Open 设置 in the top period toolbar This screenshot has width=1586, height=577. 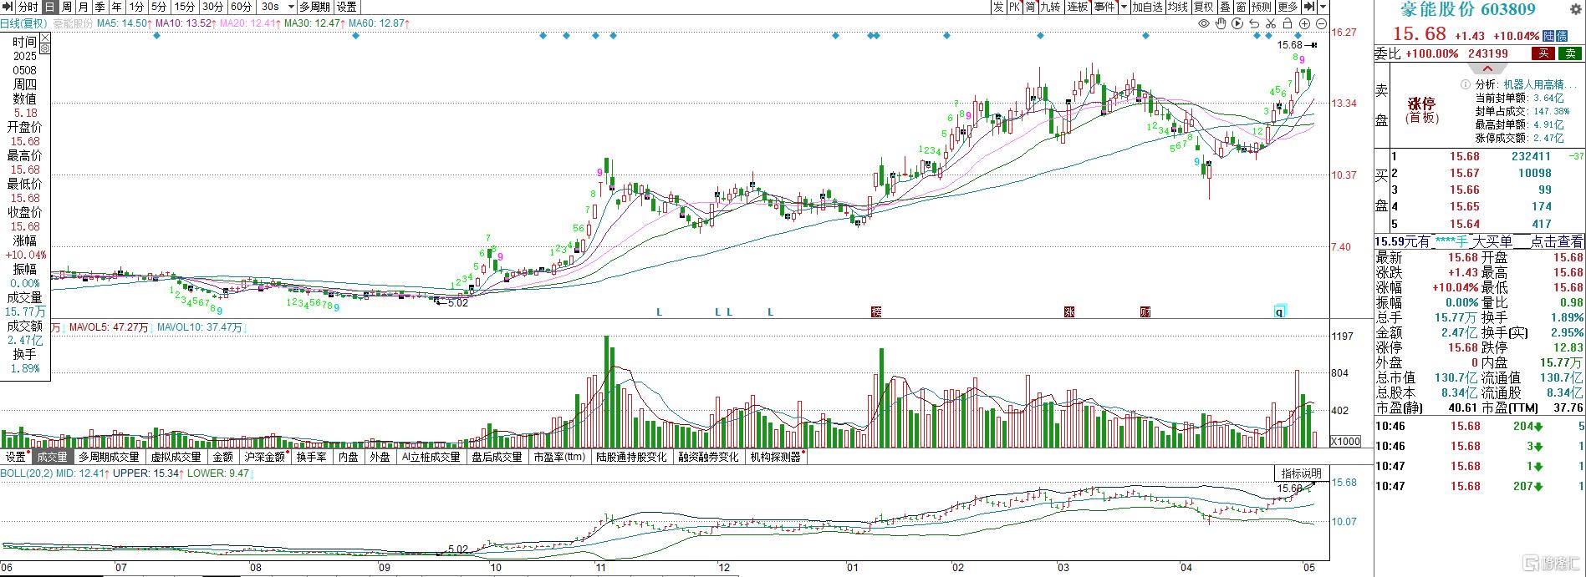coord(346,7)
